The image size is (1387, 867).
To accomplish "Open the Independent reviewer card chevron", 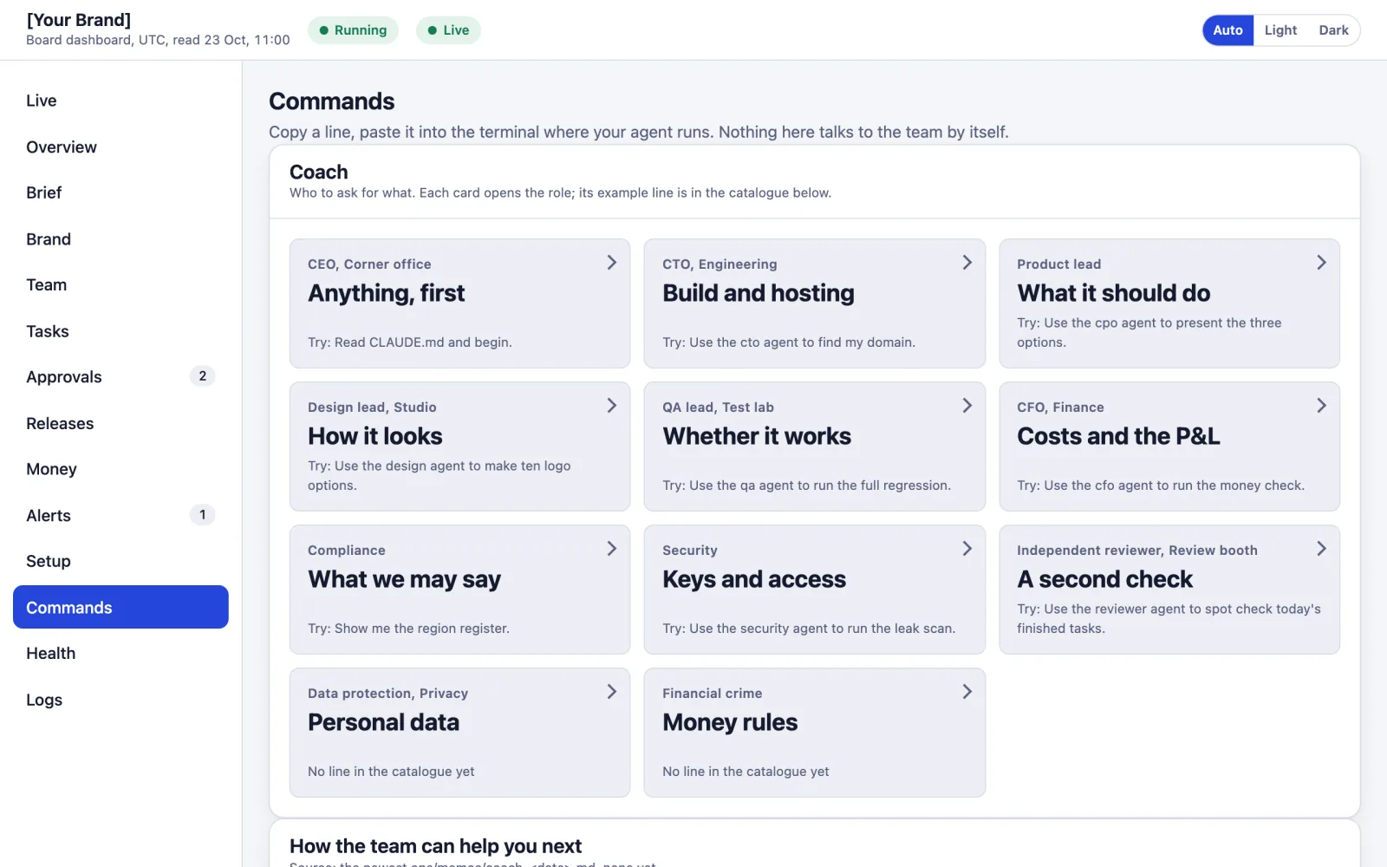I will (x=1321, y=549).
